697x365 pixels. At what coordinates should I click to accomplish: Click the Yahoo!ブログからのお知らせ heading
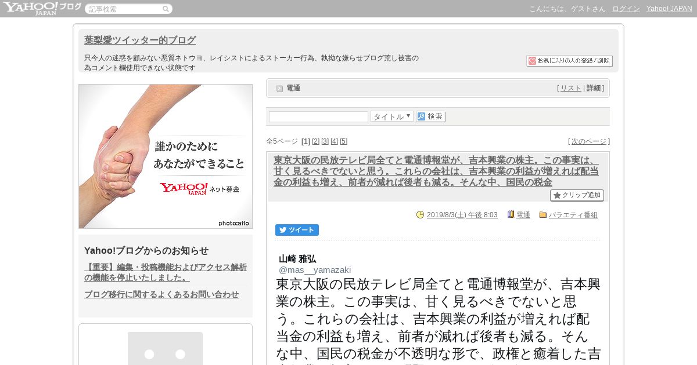146,250
